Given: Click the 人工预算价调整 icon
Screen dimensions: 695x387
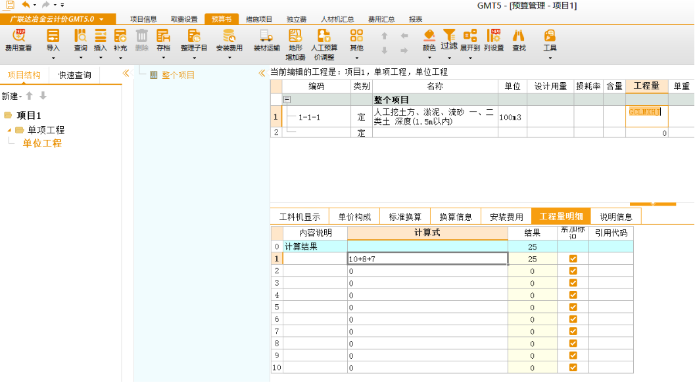Looking at the screenshot, I should (324, 36).
